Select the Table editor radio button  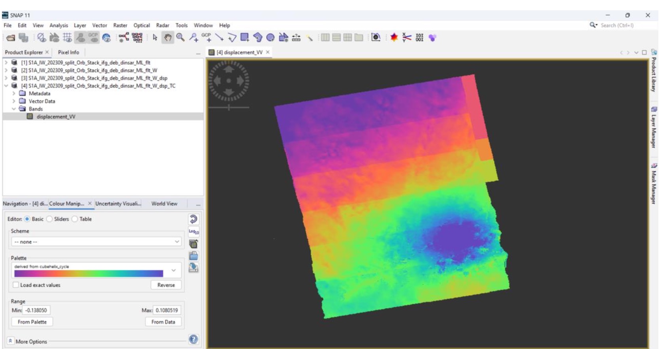click(x=75, y=219)
